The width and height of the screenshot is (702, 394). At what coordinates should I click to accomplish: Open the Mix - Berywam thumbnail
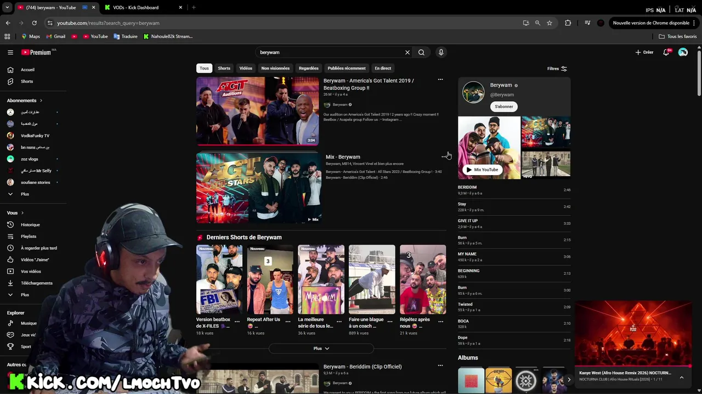pos(259,188)
